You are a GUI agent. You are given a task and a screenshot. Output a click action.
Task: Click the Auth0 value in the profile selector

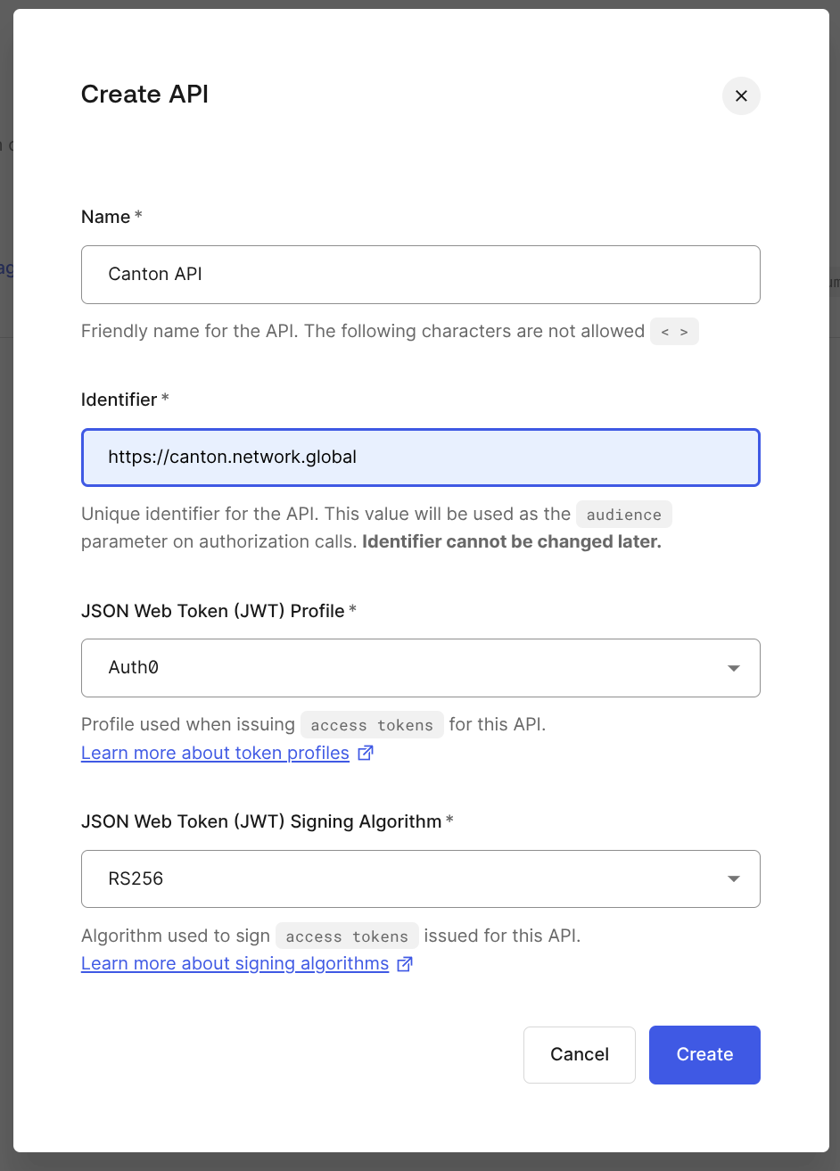pyautogui.click(x=134, y=668)
